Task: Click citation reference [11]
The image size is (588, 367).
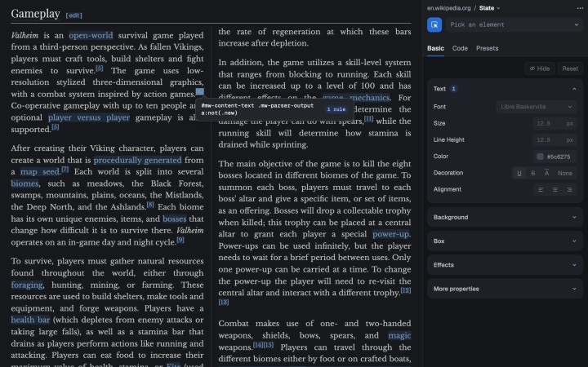Action: tap(368, 119)
